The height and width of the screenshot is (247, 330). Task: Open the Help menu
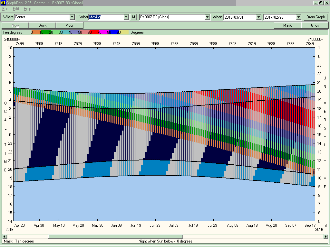point(27,9)
